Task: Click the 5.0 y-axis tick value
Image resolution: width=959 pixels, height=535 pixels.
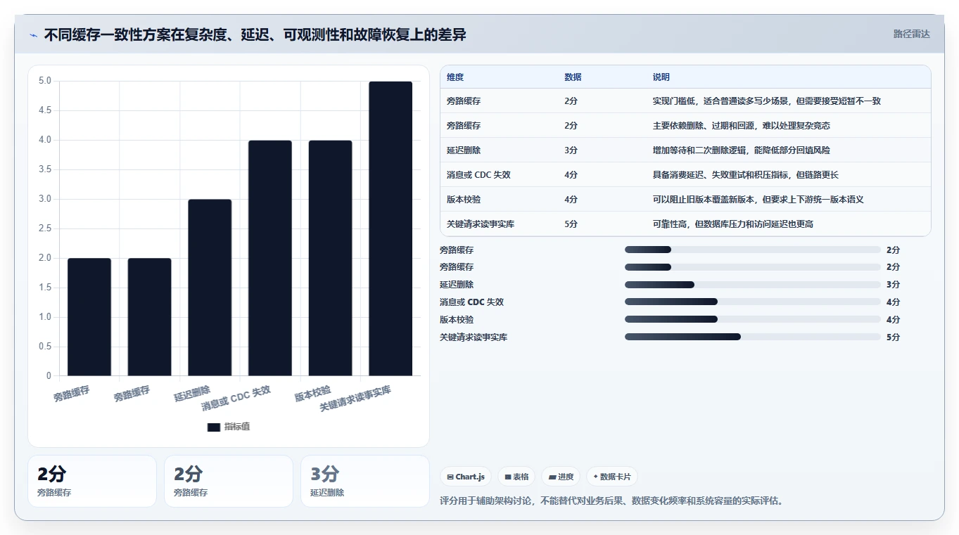Action: tap(45, 81)
